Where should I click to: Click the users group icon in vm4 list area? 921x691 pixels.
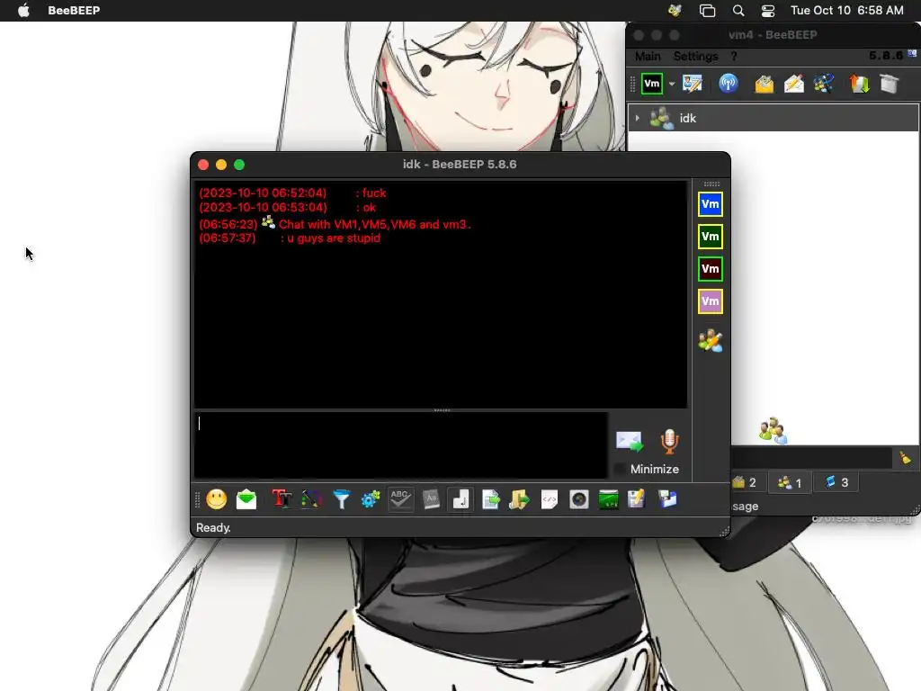(773, 430)
